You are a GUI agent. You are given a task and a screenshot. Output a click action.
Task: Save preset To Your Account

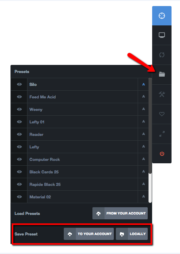coord(89,234)
